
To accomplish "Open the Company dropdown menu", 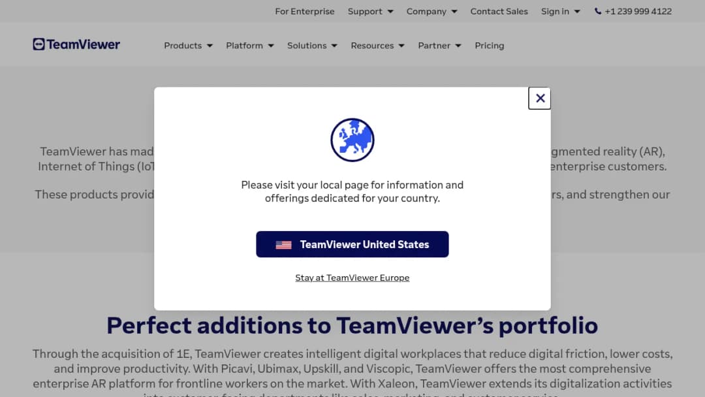I will (431, 11).
